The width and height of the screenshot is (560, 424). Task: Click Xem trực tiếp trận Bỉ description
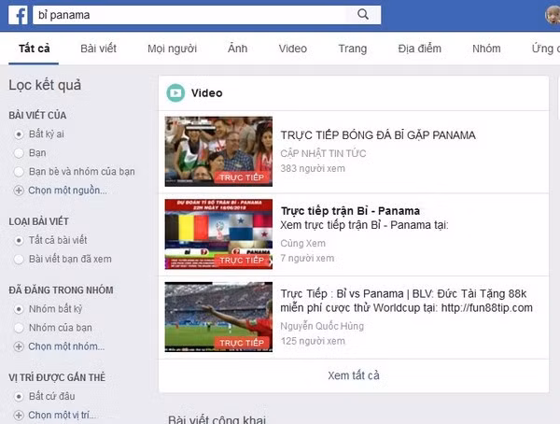364,225
